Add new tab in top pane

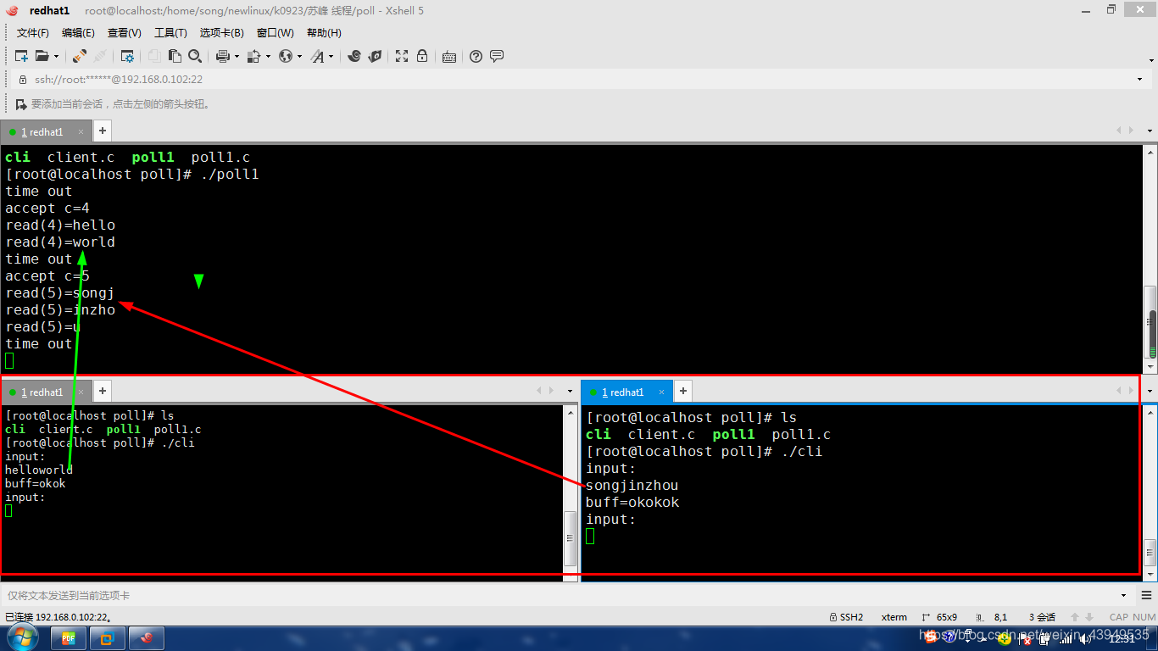pos(102,131)
